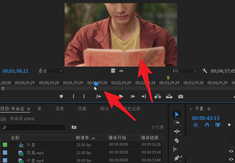Screen dimensions: 235x163
Task: Click the Mark In bracket button
Action: point(73,96)
